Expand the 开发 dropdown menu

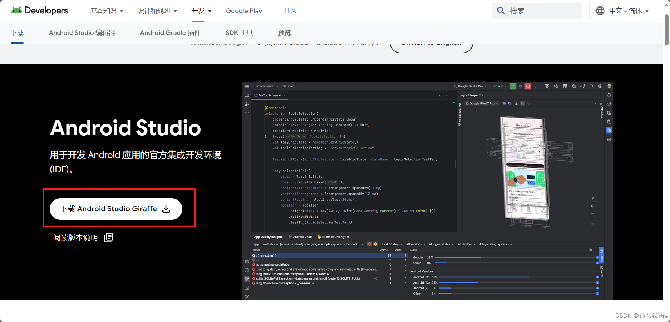(201, 11)
